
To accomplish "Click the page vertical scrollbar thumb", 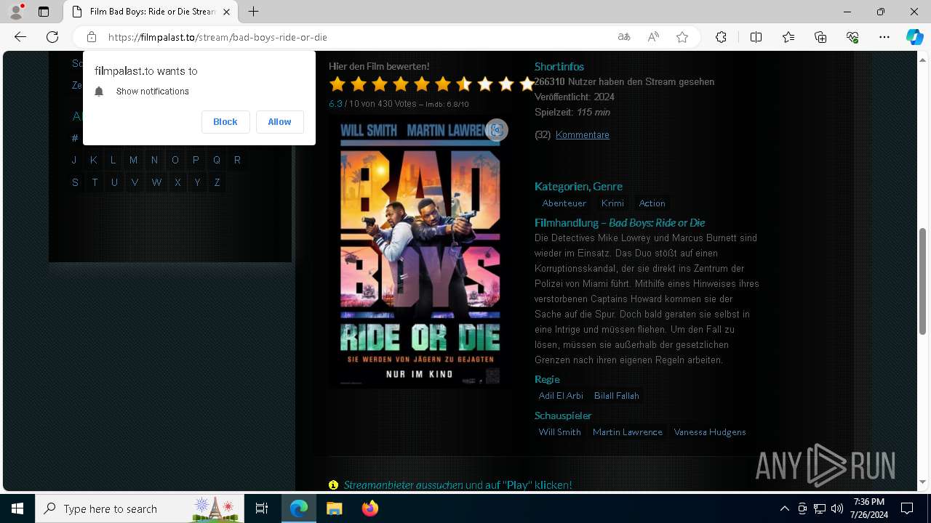I will tap(923, 280).
